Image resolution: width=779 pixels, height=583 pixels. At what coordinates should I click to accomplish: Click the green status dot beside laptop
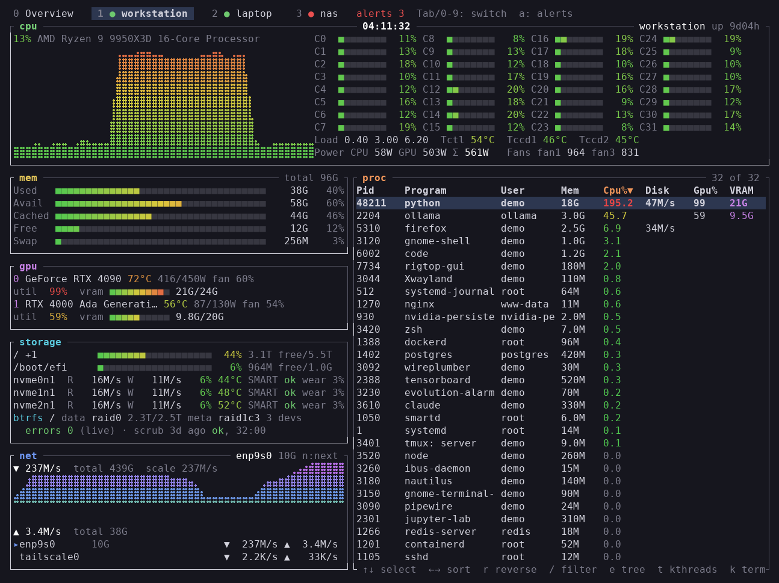click(x=227, y=14)
